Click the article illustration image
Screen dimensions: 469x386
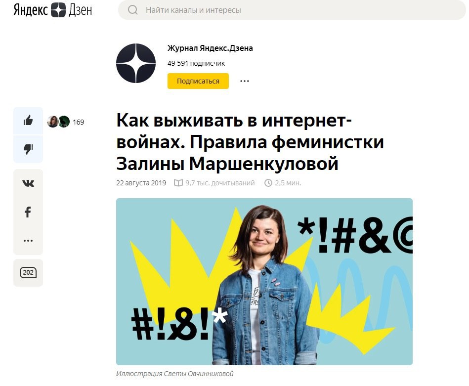(x=264, y=282)
